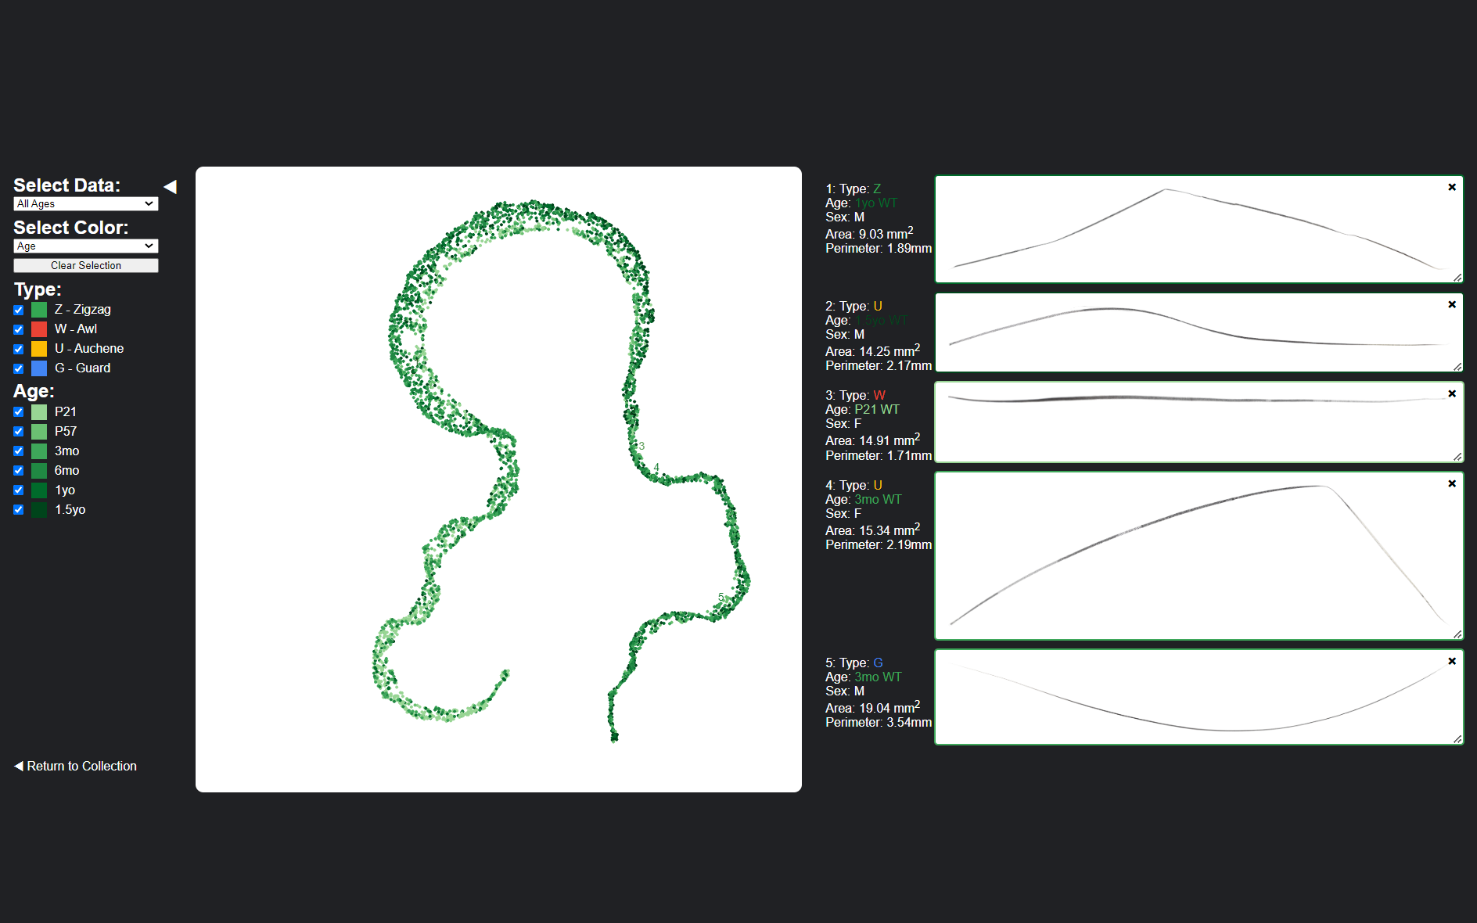Open the All Ages data dropdown
This screenshot has height=923, width=1477.
86,204
